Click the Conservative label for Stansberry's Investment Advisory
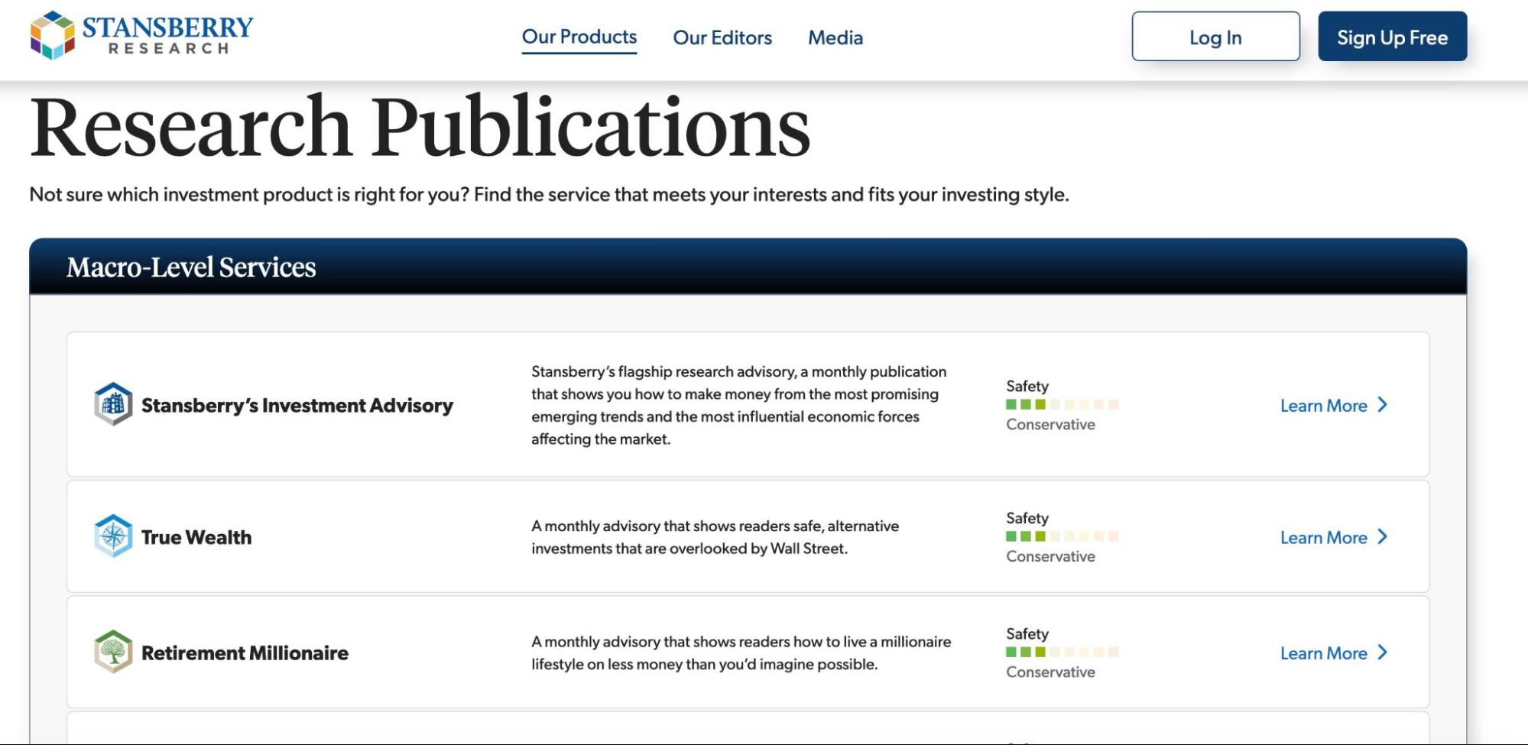1528x745 pixels. 1050,424
